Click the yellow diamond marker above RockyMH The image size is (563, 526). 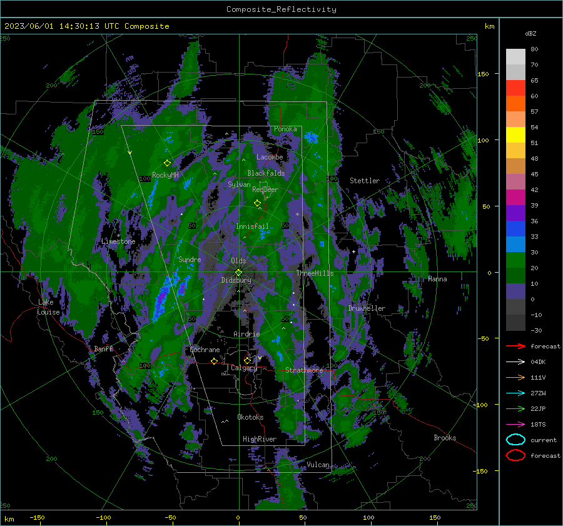(x=167, y=163)
